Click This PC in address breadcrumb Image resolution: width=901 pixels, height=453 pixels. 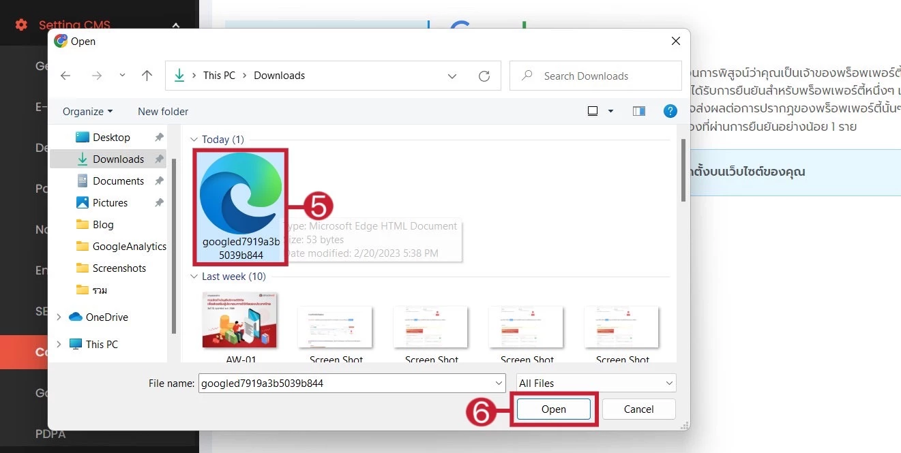coord(219,76)
